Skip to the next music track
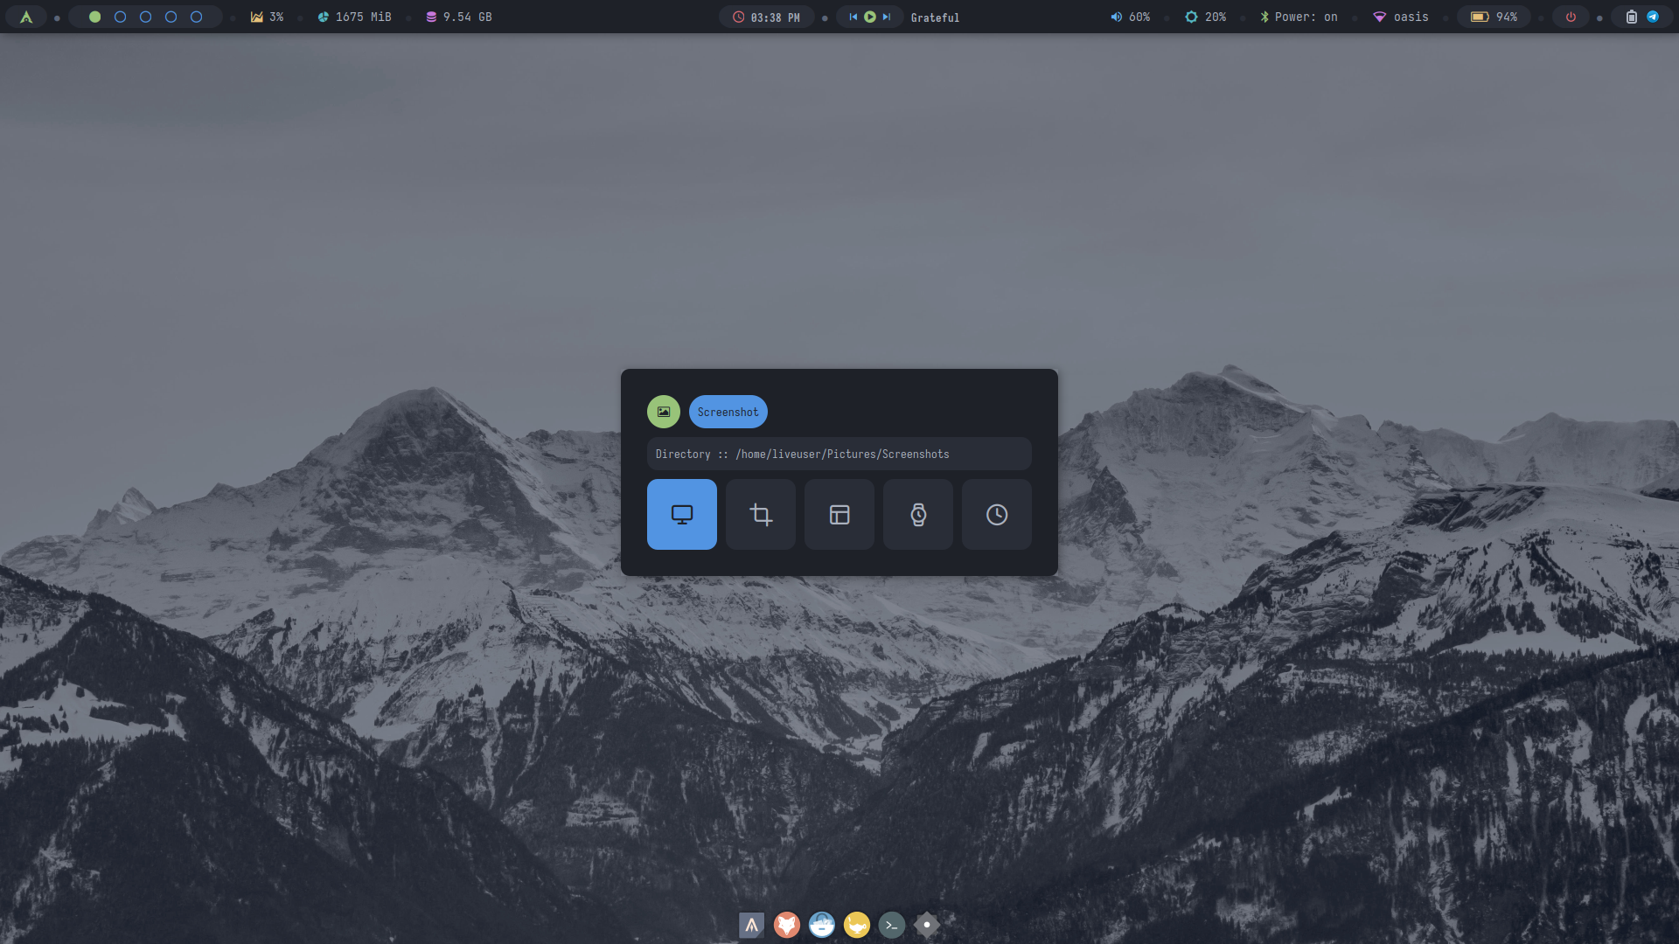 click(887, 17)
